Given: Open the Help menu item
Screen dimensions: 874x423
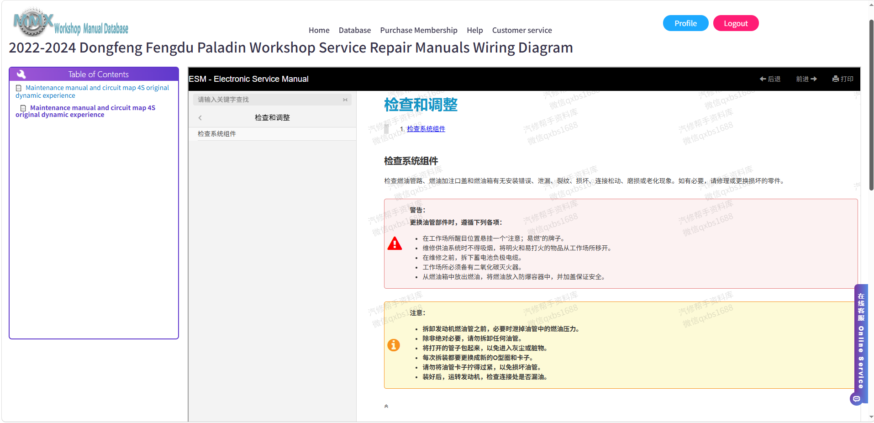Looking at the screenshot, I should pyautogui.click(x=475, y=30).
